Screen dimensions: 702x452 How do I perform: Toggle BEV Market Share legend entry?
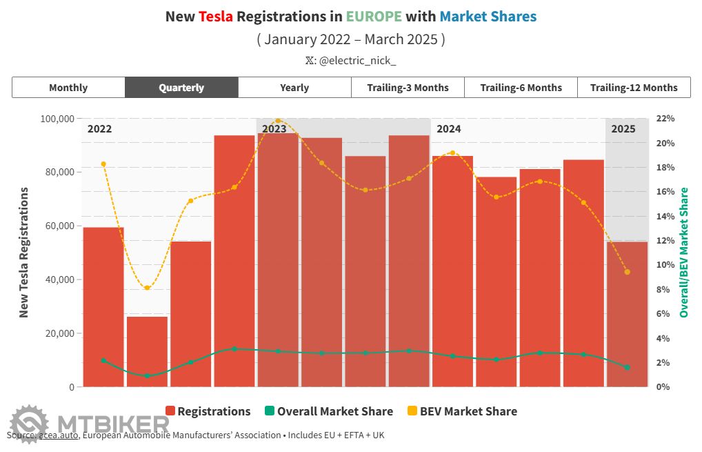[468, 411]
